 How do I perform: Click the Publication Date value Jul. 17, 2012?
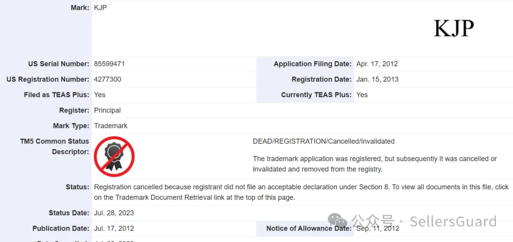(x=114, y=228)
